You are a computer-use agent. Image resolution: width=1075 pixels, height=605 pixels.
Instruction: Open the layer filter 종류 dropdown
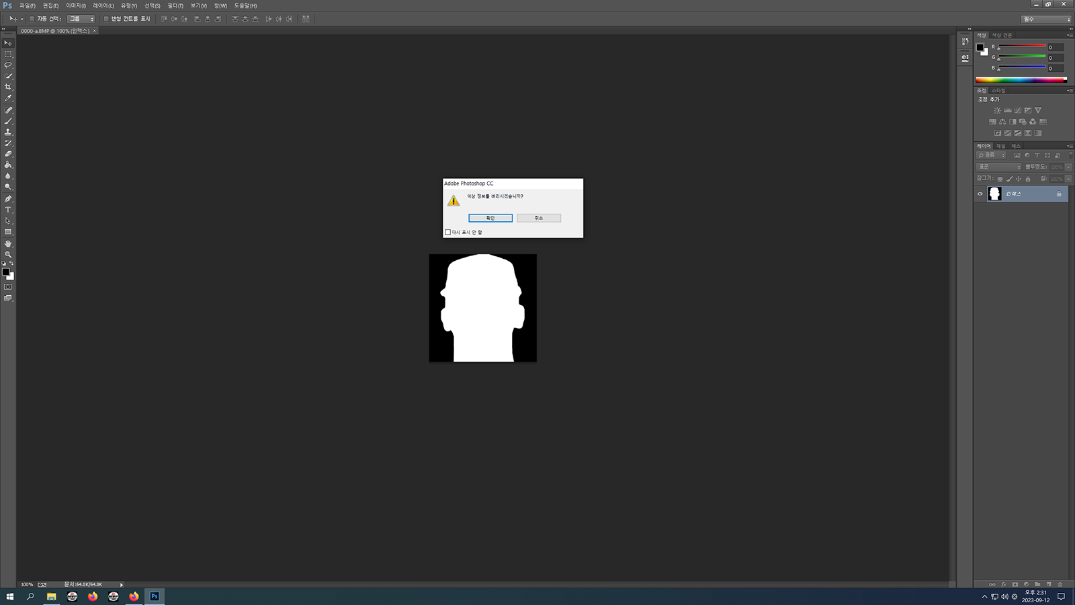pyautogui.click(x=992, y=155)
